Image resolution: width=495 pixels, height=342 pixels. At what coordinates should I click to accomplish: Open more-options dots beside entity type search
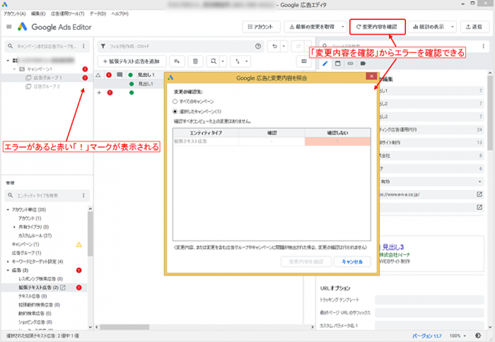pyautogui.click(x=83, y=196)
